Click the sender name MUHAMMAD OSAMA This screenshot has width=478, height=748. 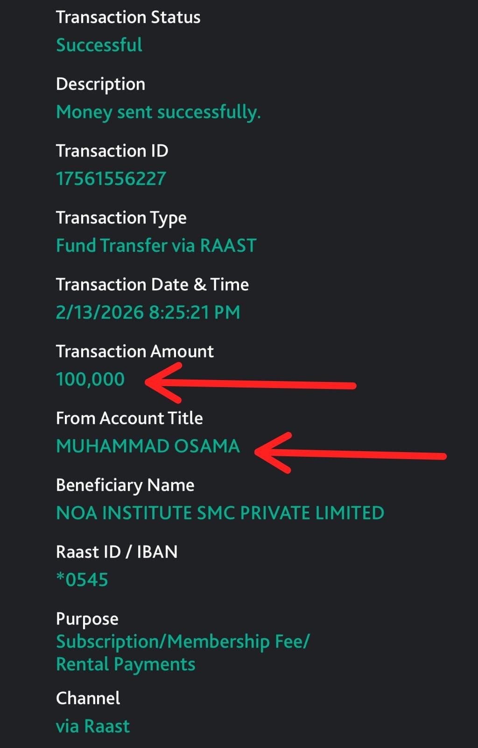coord(148,446)
